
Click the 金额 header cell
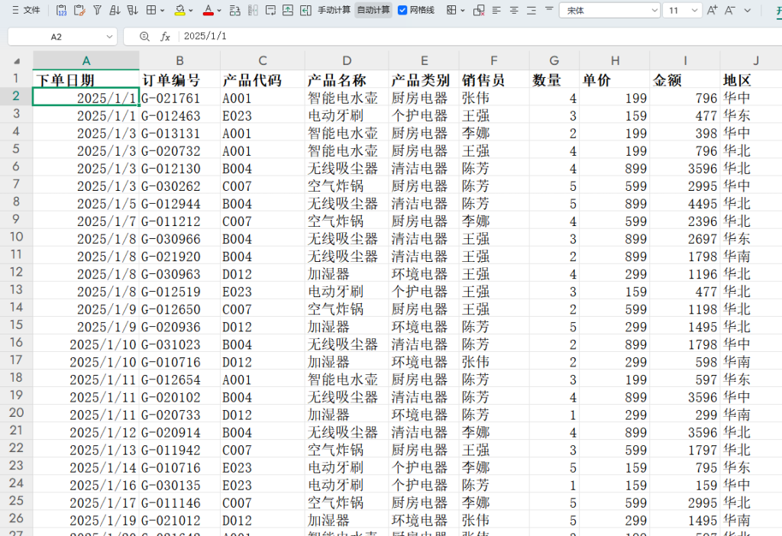(685, 79)
